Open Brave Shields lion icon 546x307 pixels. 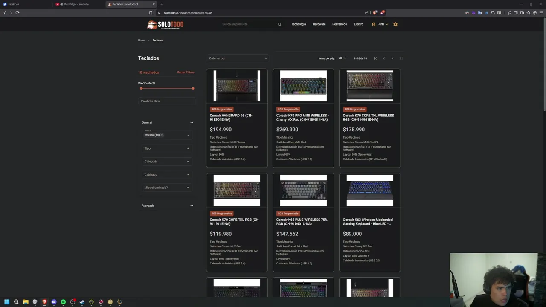pyautogui.click(x=375, y=13)
